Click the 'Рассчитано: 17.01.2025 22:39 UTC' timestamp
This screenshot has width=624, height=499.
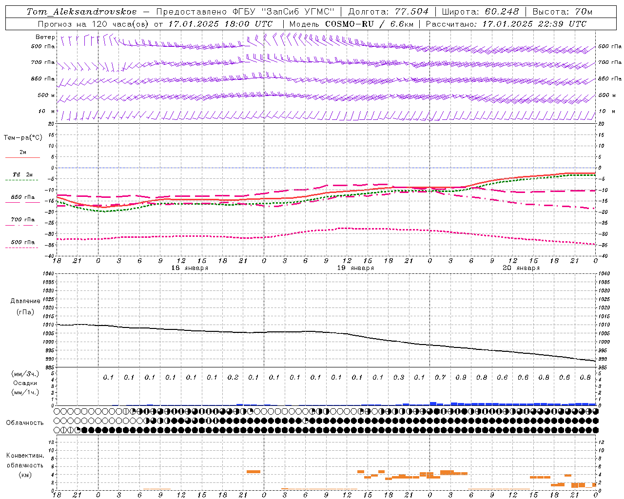506,24
